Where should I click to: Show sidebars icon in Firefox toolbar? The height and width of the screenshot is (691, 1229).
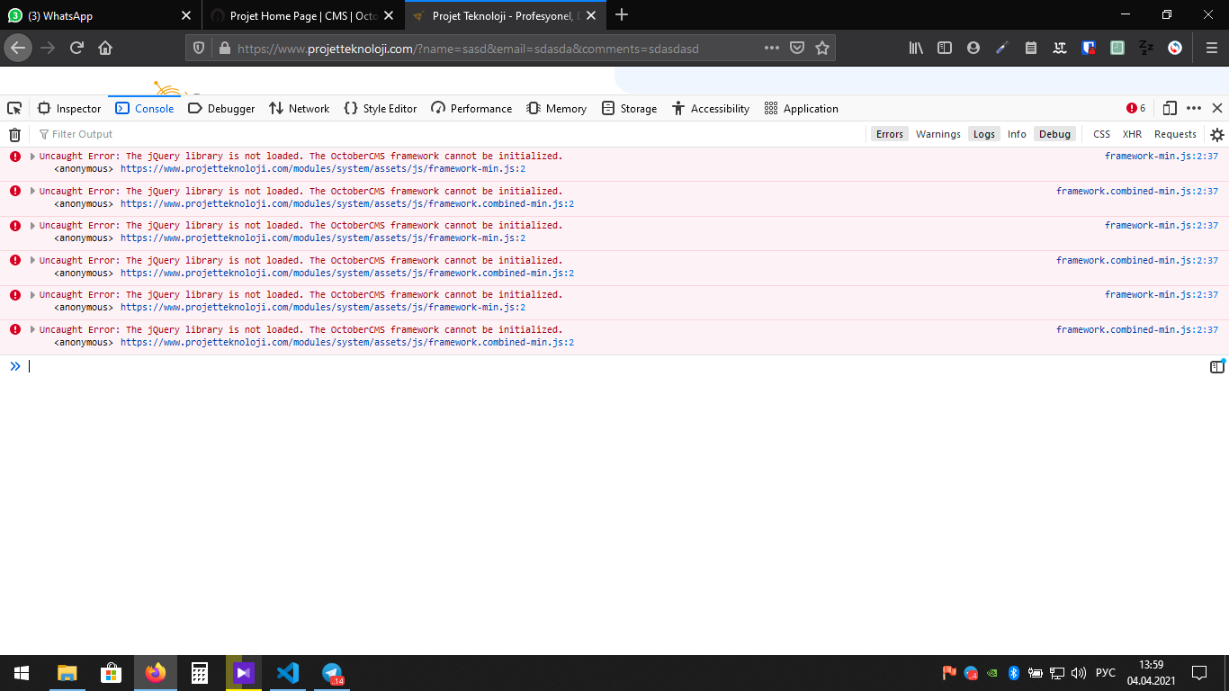[945, 48]
